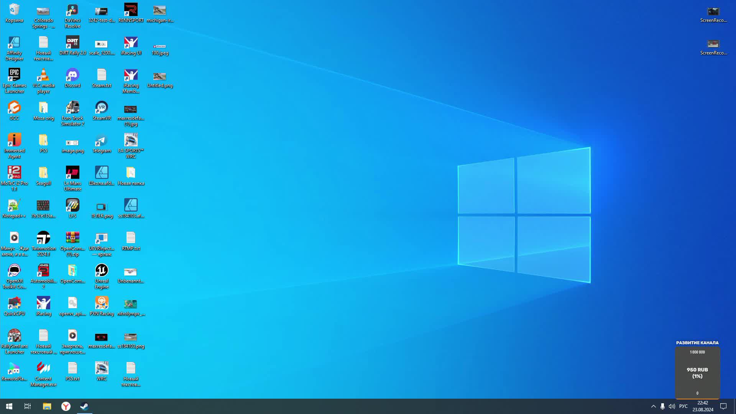The width and height of the screenshot is (736, 414).
Task: Open the notification center icon
Action: [x=723, y=406]
